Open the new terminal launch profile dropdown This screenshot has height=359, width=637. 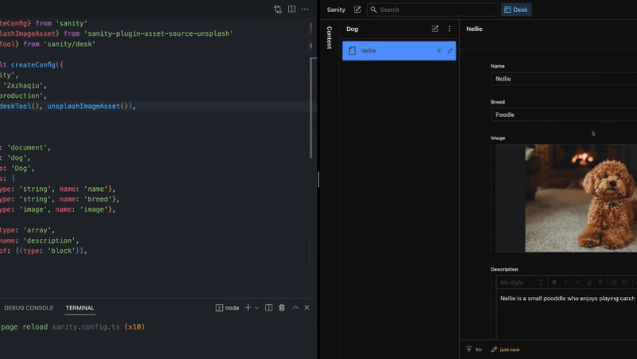tap(256, 308)
